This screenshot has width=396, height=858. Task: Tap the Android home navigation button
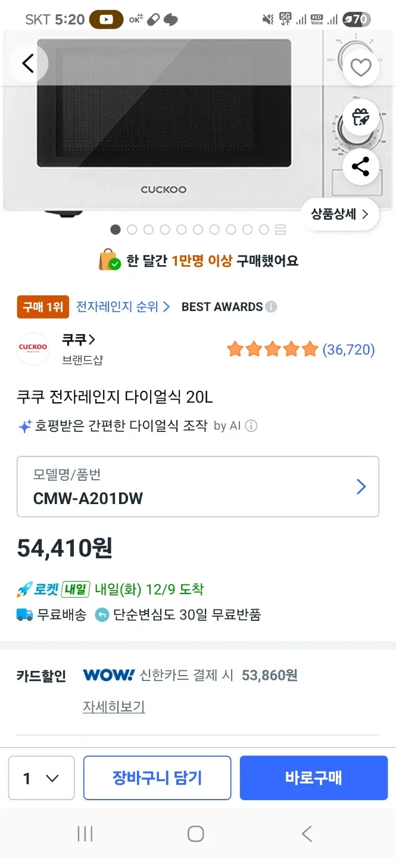(x=196, y=834)
